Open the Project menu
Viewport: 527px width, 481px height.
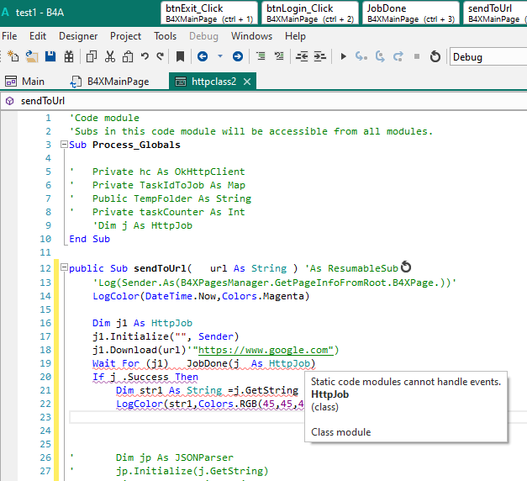pos(126,36)
